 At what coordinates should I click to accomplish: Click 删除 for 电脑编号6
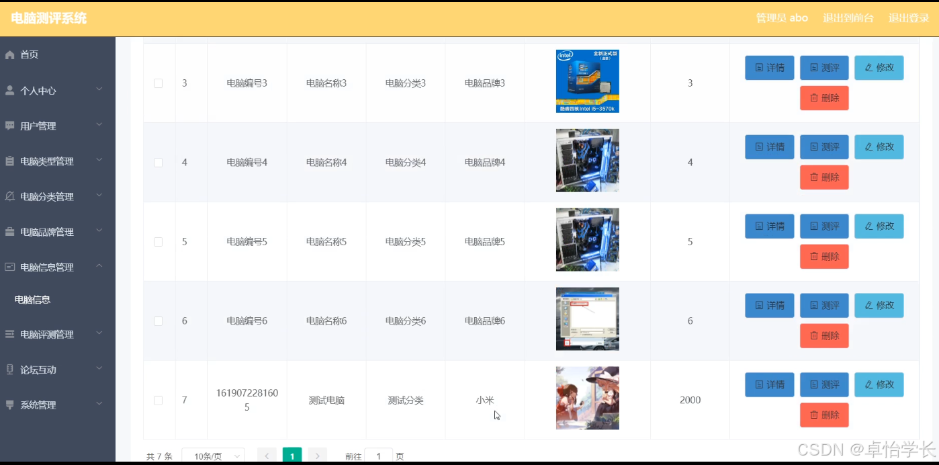[824, 336]
